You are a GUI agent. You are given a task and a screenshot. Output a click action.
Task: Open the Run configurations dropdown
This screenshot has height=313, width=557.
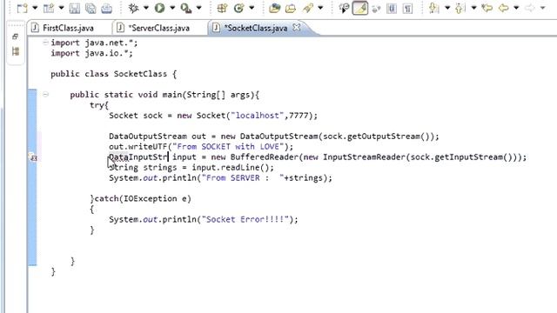click(172, 8)
